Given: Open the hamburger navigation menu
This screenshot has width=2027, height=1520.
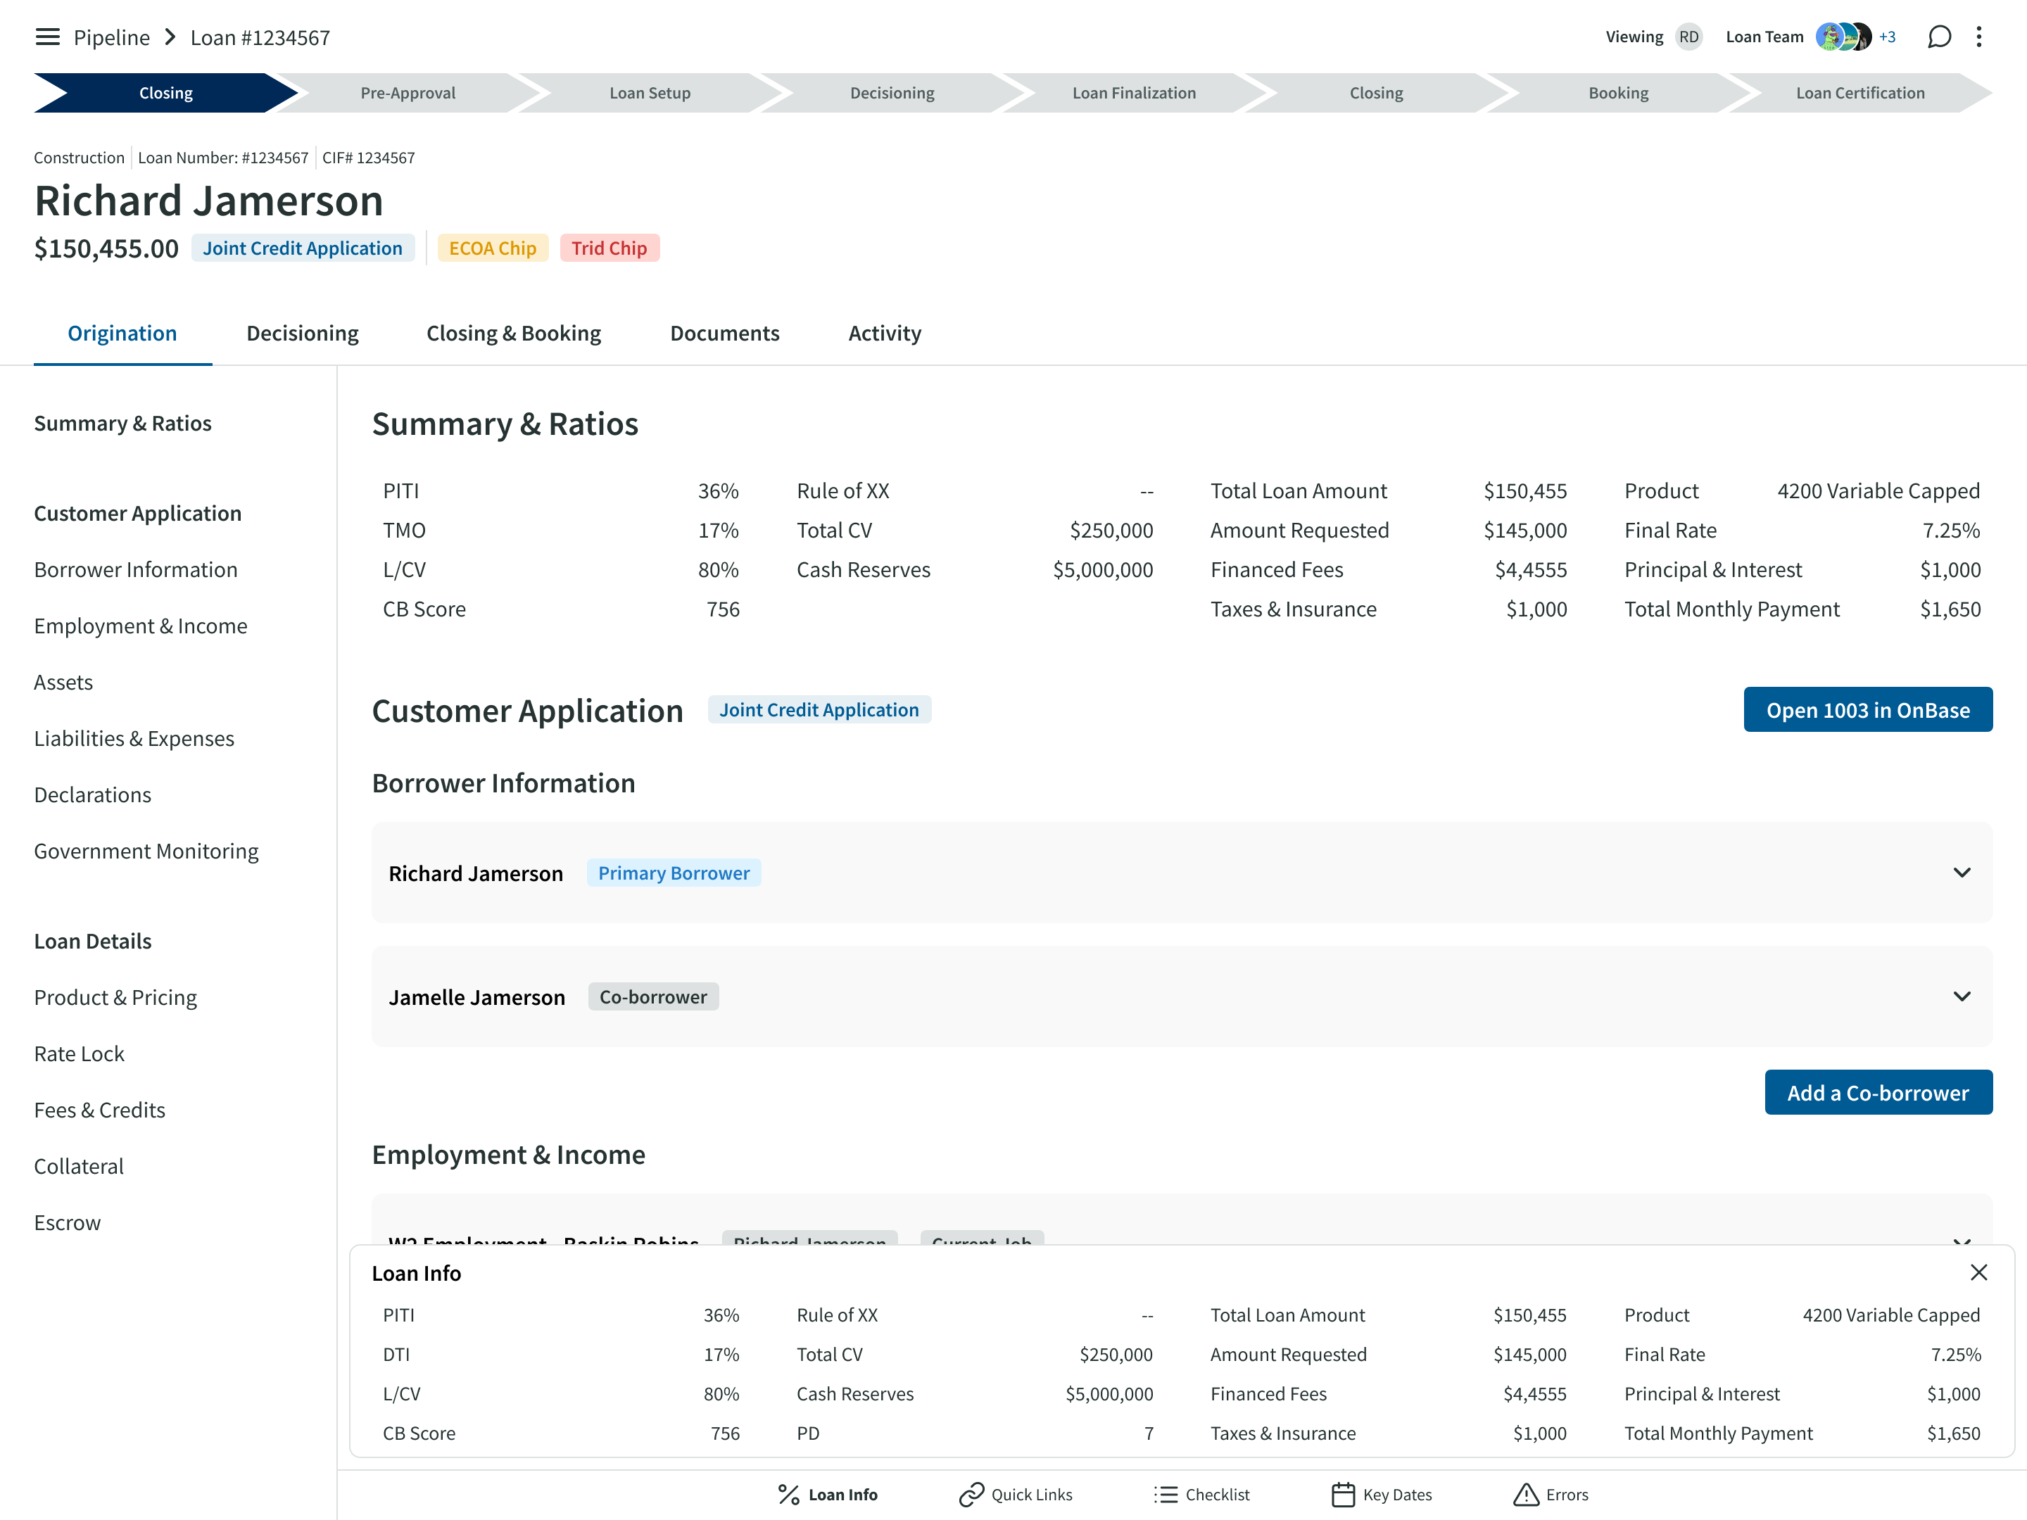Looking at the screenshot, I should [46, 37].
